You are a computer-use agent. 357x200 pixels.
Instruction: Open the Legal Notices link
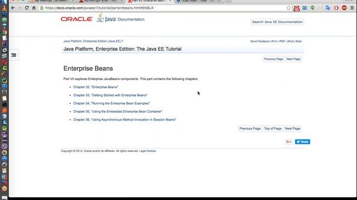(x=147, y=151)
